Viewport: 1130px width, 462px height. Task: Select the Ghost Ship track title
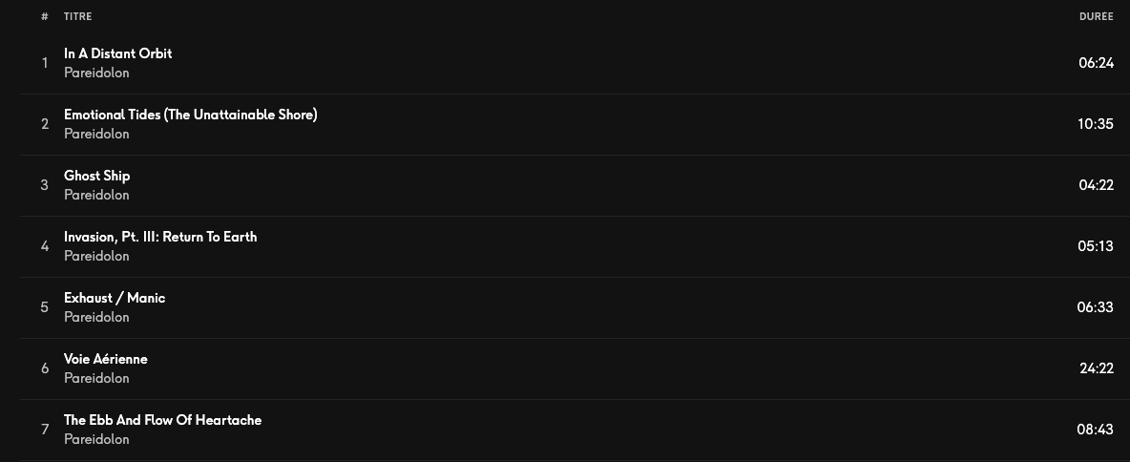coord(96,176)
